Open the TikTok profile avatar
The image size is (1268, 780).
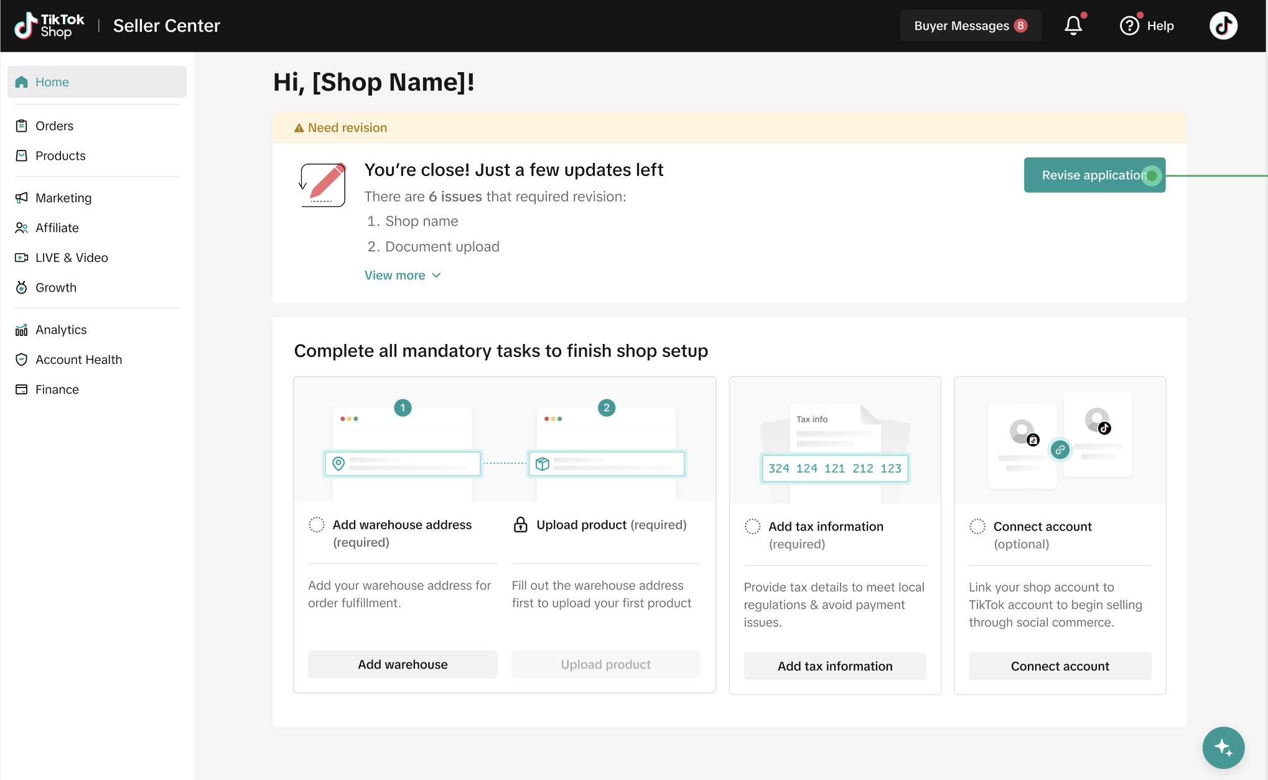tap(1223, 26)
